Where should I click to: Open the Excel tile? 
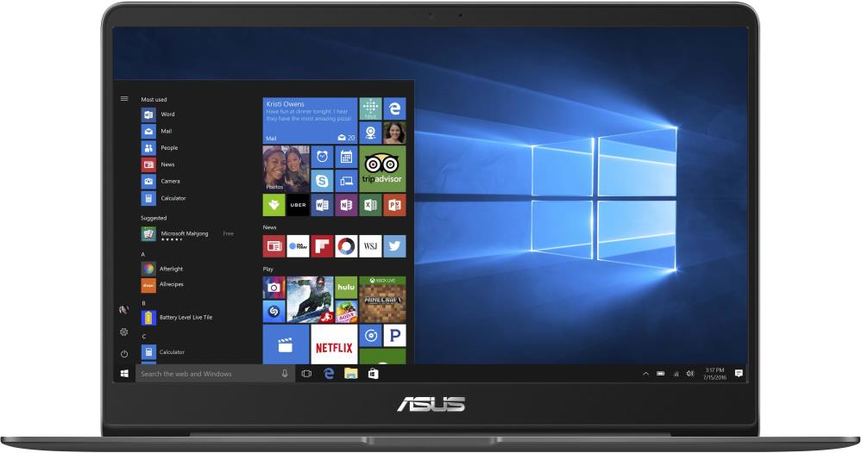pyautogui.click(x=370, y=205)
